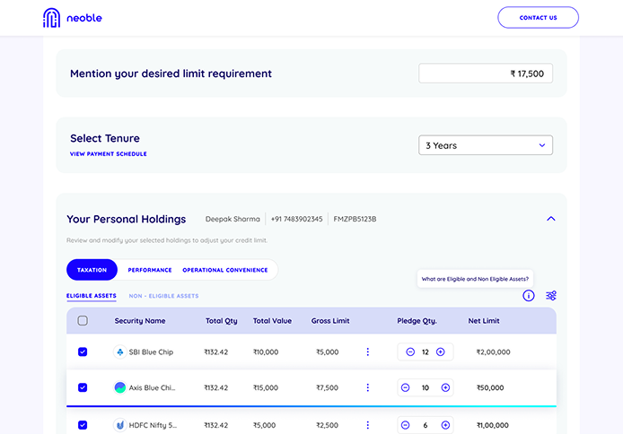Click HDFC Nifty pledge quantity value 6
Viewport: 623px width, 434px height.
coord(426,425)
